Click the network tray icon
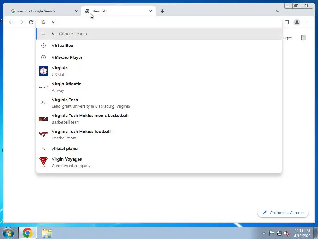 click(279, 233)
